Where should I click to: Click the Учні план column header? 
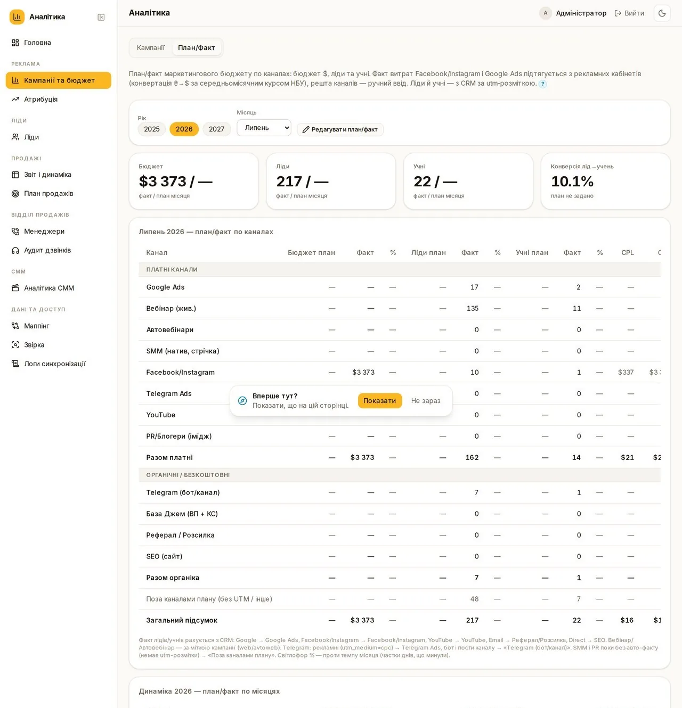532,253
